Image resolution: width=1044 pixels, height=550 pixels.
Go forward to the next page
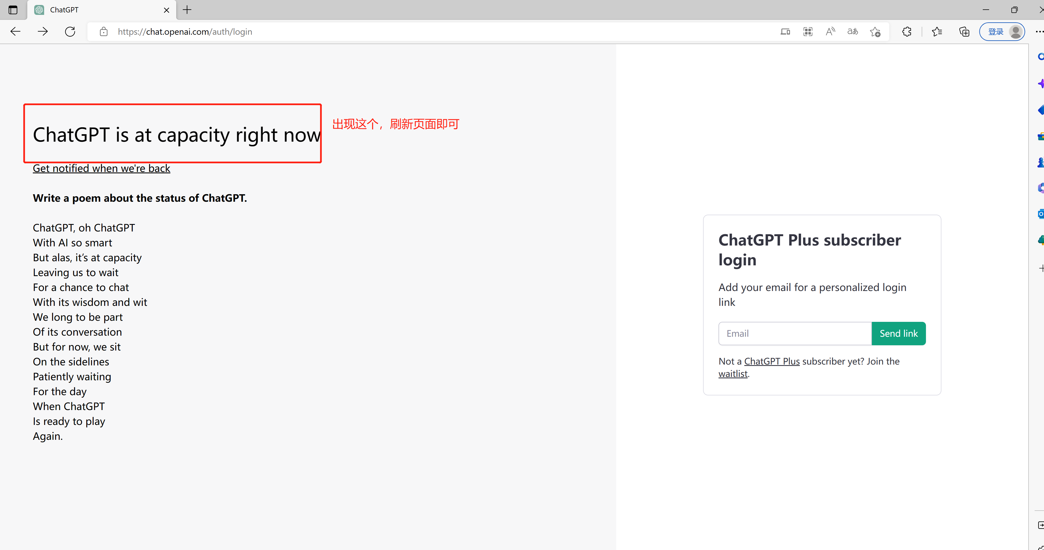pos(42,32)
